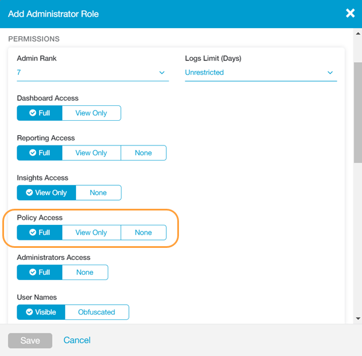Switch Policy Access to View Only

91,232
